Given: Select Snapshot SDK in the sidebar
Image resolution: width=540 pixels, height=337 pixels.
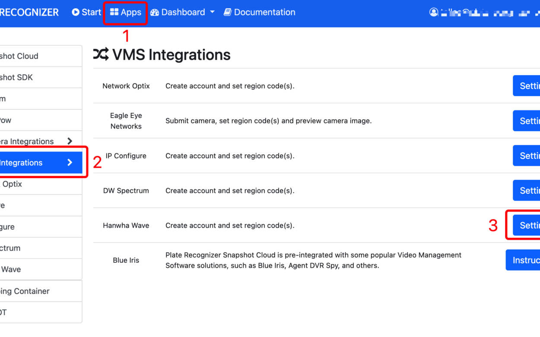Looking at the screenshot, I should [41, 77].
